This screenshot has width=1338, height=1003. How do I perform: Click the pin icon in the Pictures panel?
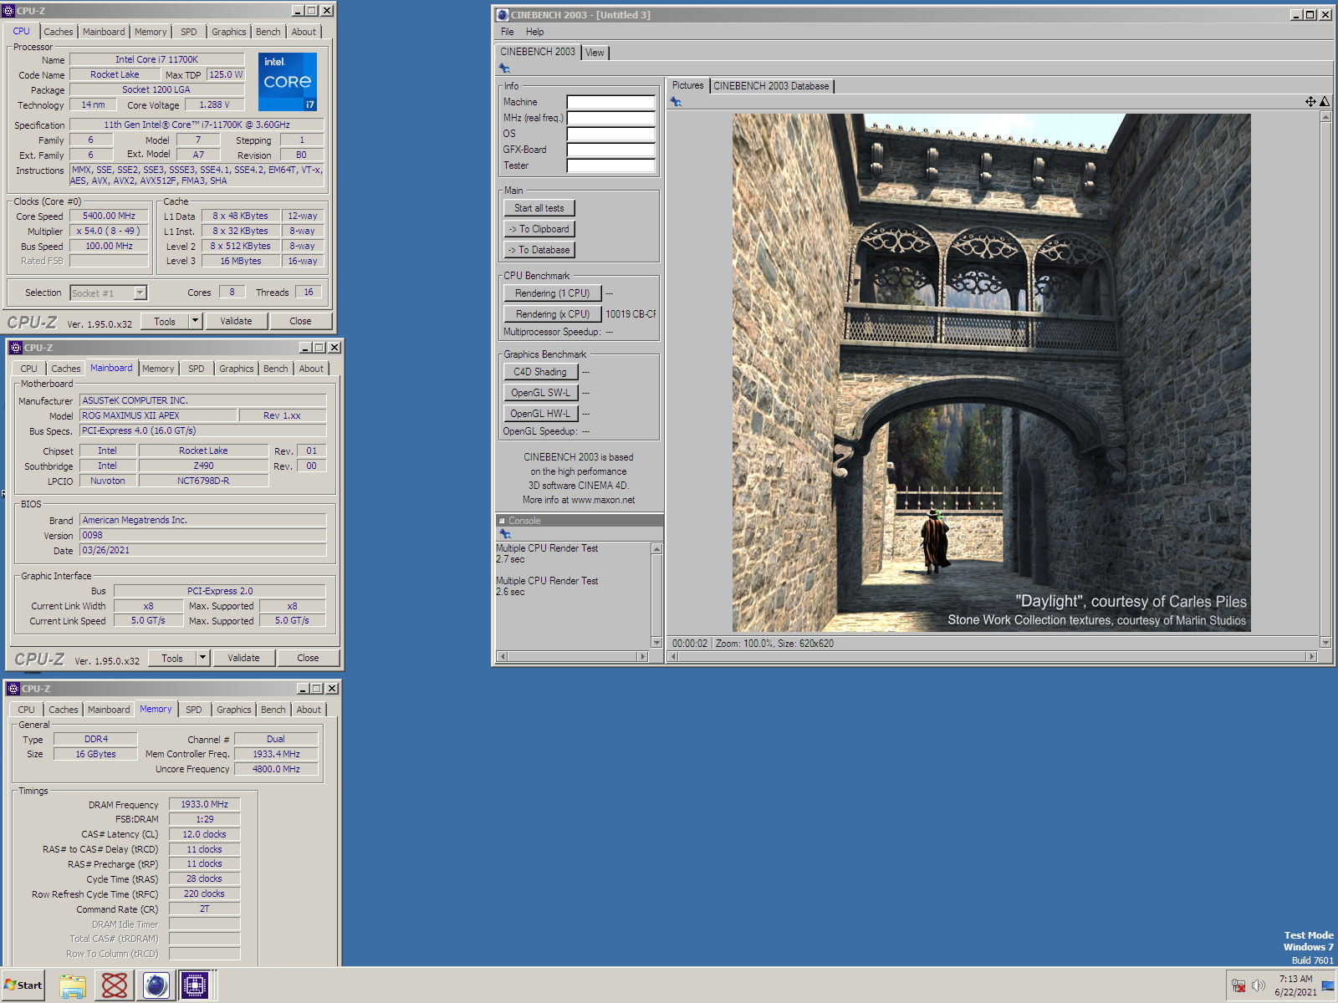(x=676, y=102)
